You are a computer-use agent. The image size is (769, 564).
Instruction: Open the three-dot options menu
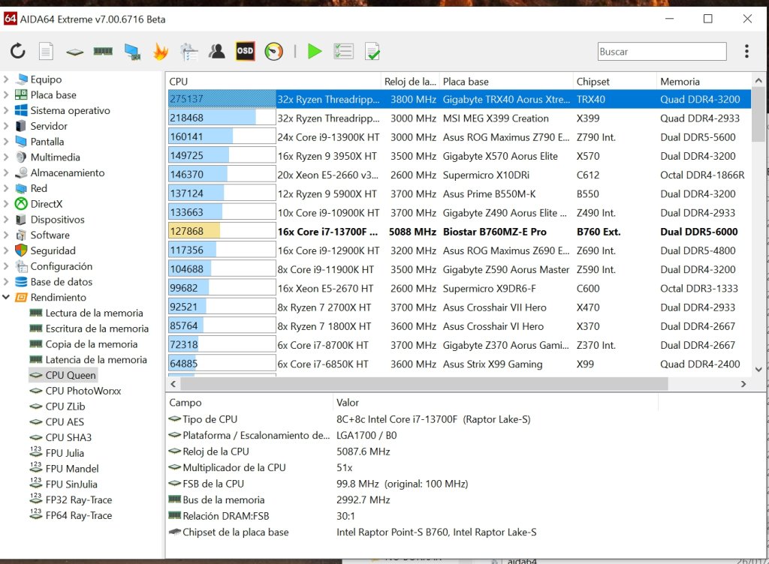tap(746, 51)
